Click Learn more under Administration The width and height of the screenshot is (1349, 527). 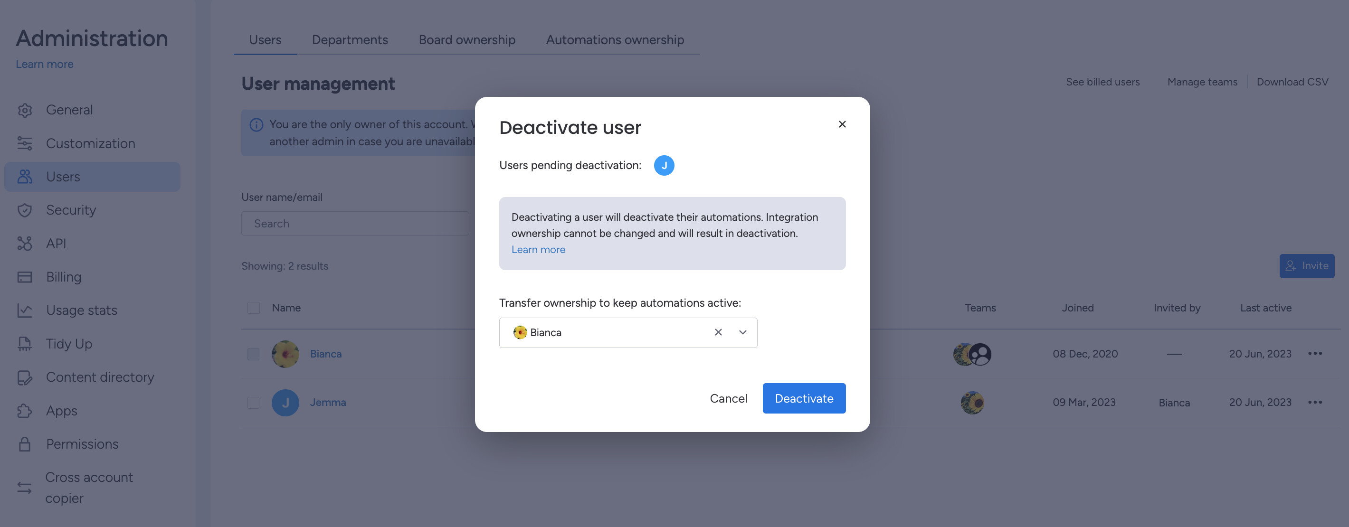[x=45, y=64]
